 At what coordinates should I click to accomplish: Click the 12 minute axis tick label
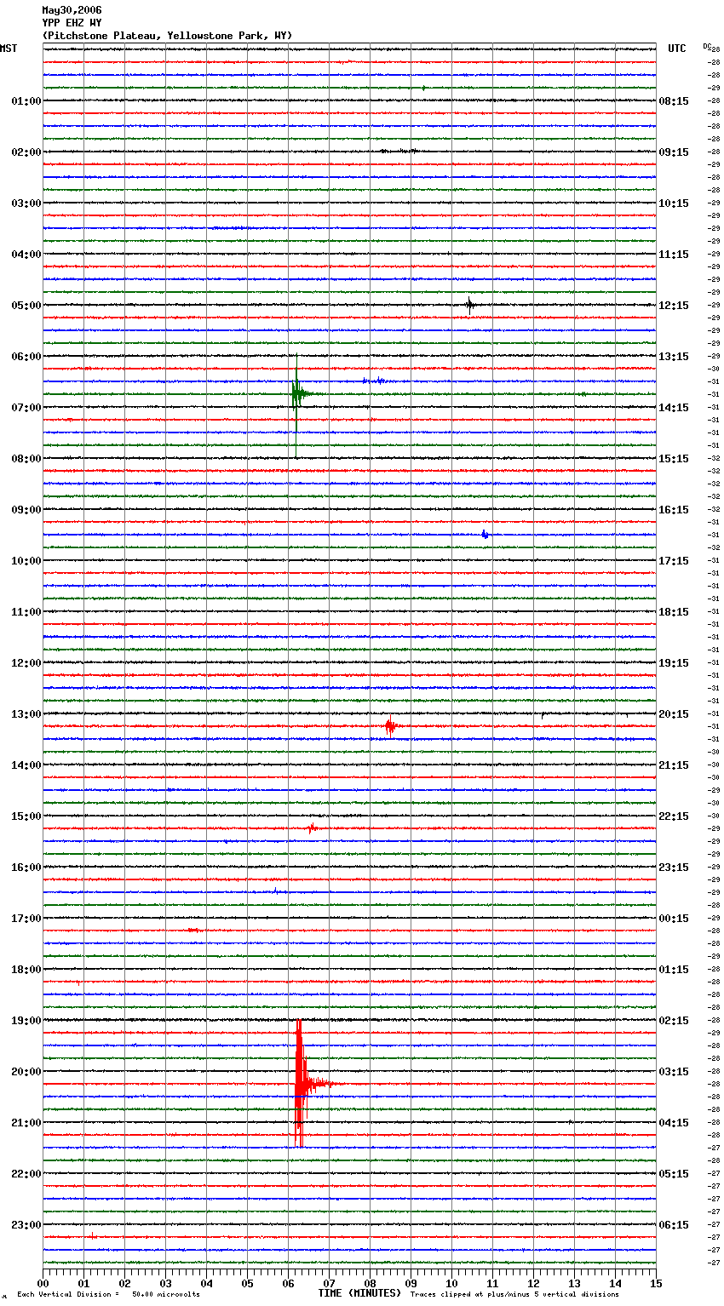533,1283
